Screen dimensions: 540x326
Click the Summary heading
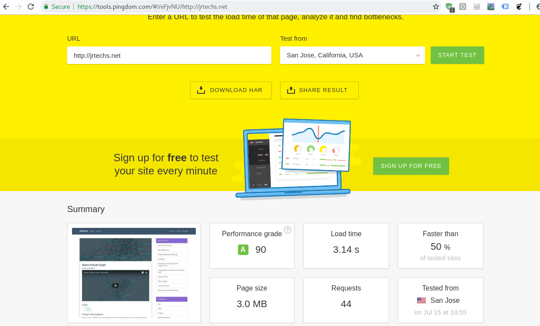[x=86, y=209]
